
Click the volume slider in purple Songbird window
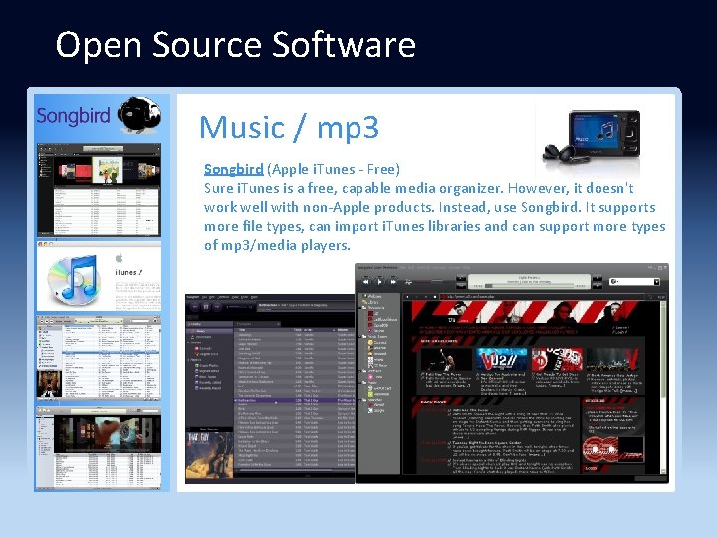(239, 307)
